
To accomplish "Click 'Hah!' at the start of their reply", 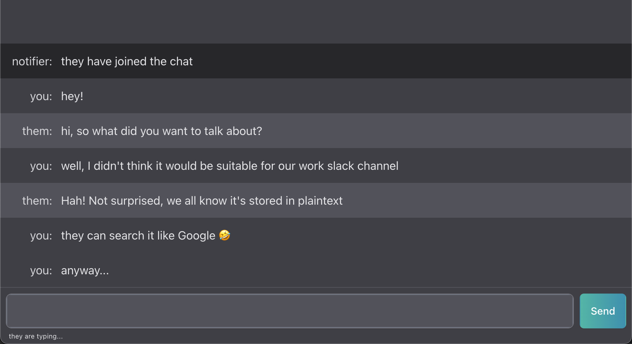I will [x=73, y=201].
